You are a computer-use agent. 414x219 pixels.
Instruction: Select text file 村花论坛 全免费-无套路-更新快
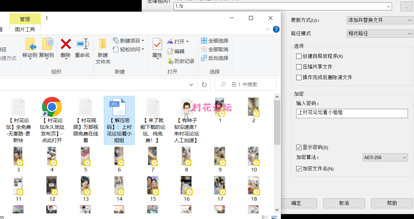tap(18, 120)
